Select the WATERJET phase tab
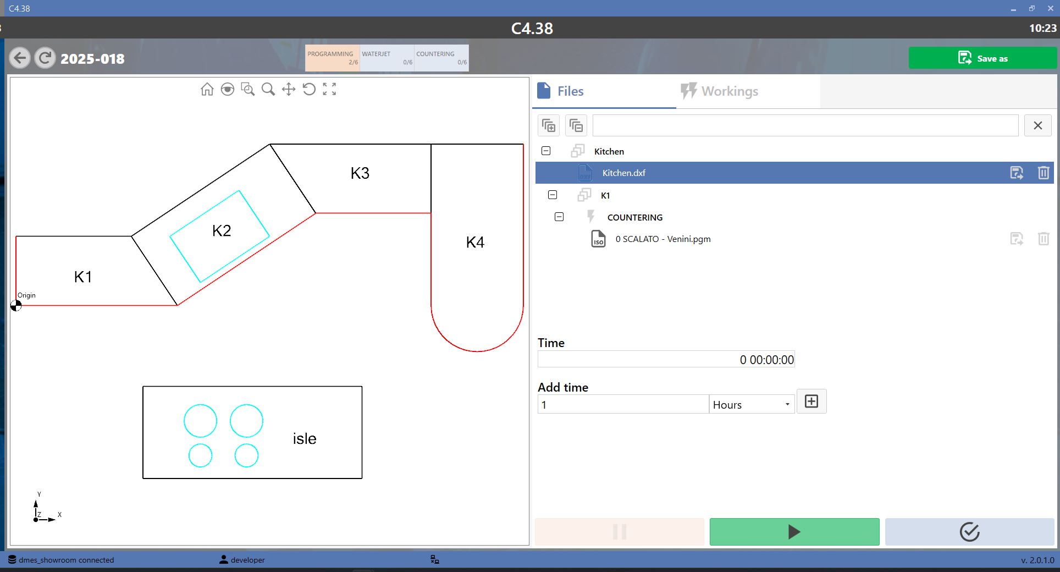Viewport: 1060px width, 572px height. (387, 58)
